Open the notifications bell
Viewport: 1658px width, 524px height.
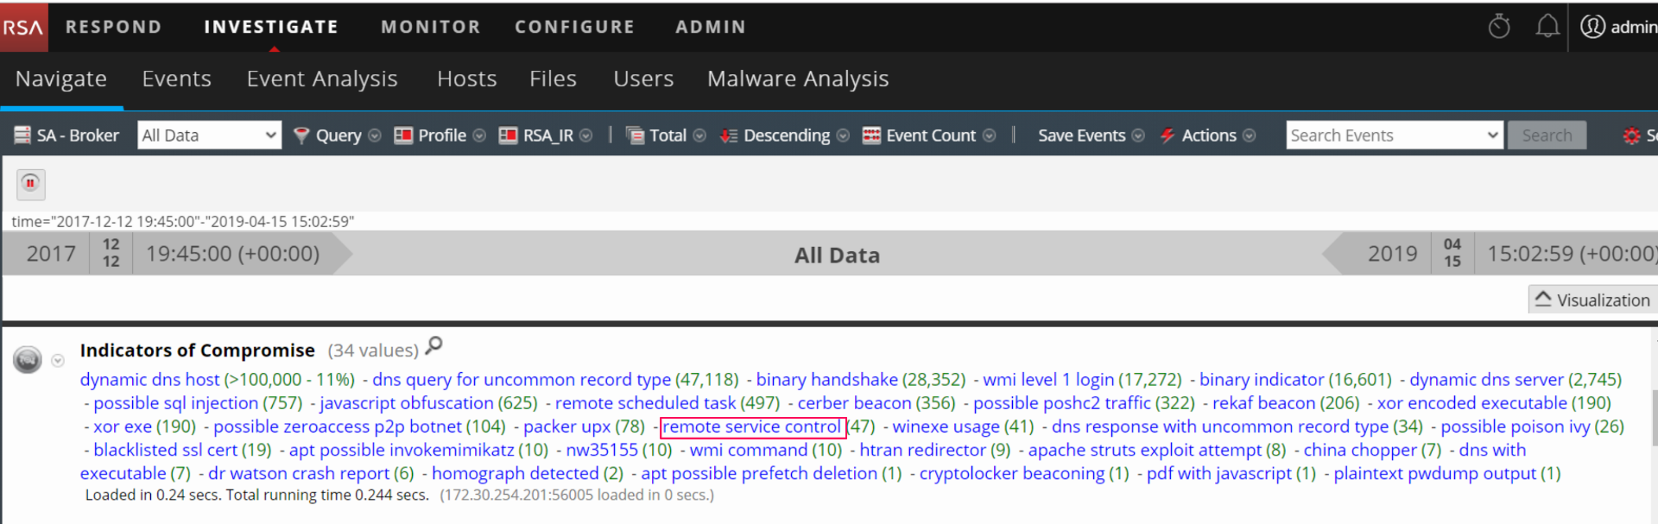(x=1547, y=27)
